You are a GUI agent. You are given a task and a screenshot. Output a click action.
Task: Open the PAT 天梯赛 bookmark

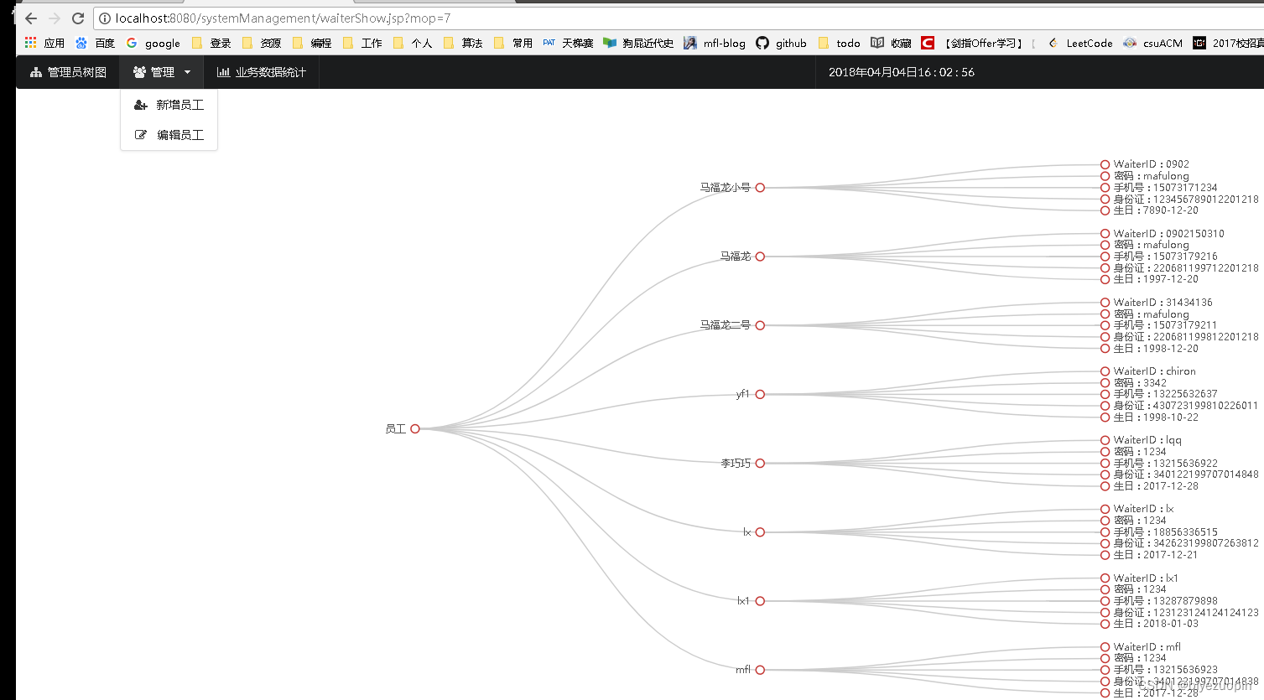(x=568, y=43)
